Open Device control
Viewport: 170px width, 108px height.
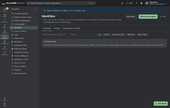point(24,63)
